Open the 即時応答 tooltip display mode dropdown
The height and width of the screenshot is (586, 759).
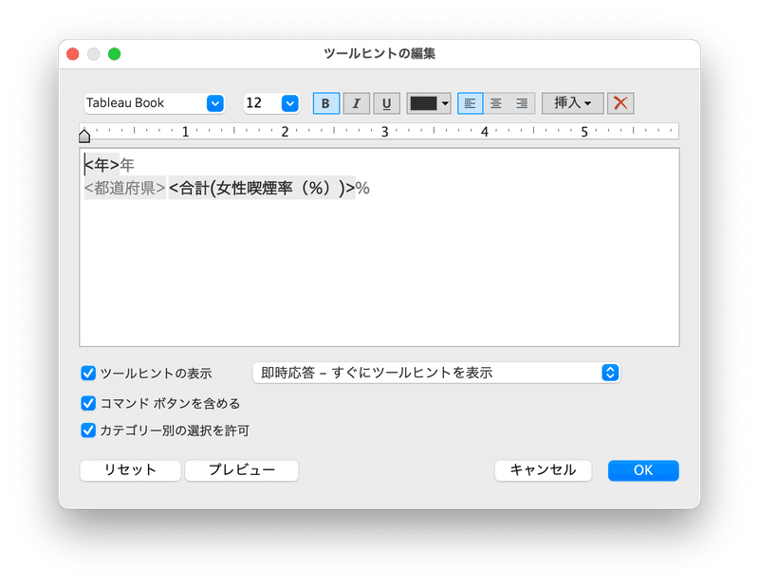tap(436, 373)
